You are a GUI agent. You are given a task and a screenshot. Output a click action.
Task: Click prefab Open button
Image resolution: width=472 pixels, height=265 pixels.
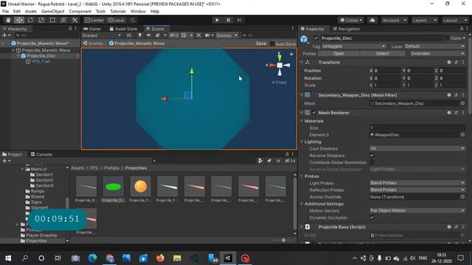tap(339, 54)
